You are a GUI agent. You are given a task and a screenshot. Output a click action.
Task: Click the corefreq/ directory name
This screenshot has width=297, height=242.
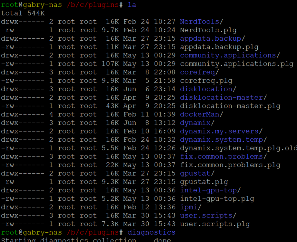point(200,72)
